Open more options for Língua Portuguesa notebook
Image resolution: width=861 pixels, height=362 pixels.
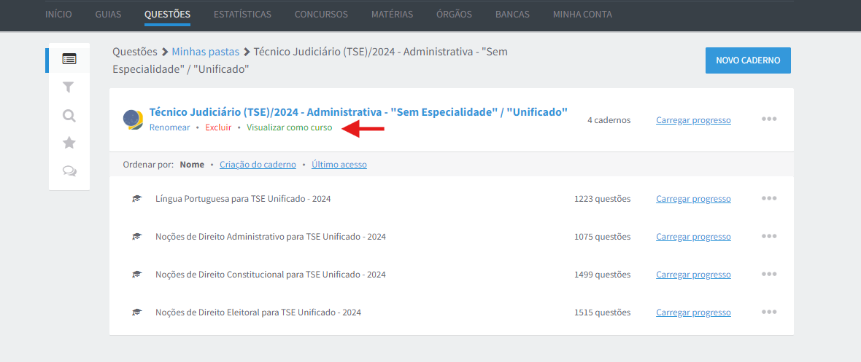[769, 199]
